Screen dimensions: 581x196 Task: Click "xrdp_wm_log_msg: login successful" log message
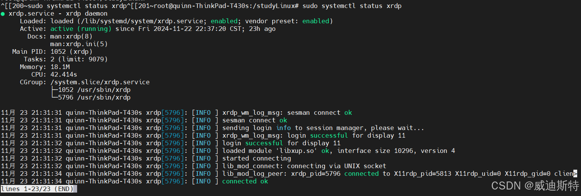click(285, 136)
